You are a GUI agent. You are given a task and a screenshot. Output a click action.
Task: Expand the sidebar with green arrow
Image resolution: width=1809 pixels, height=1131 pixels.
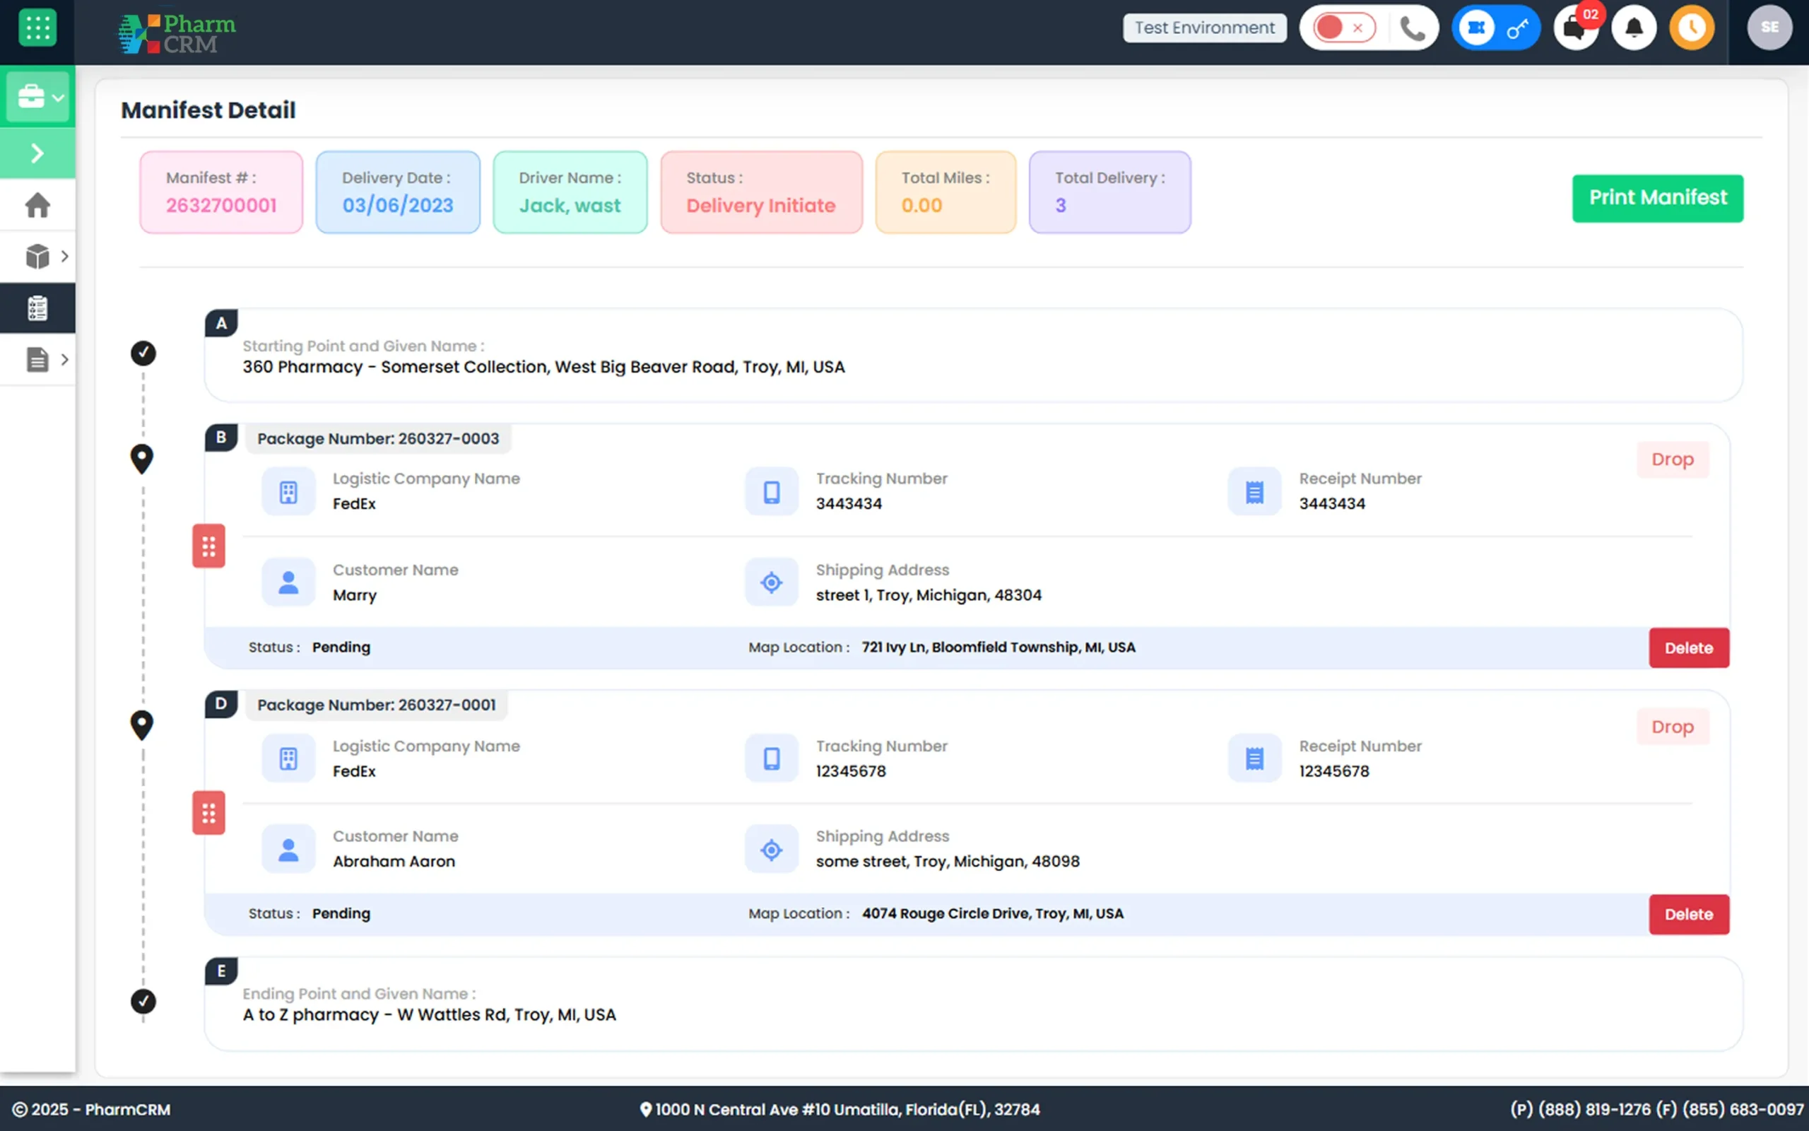tap(37, 153)
